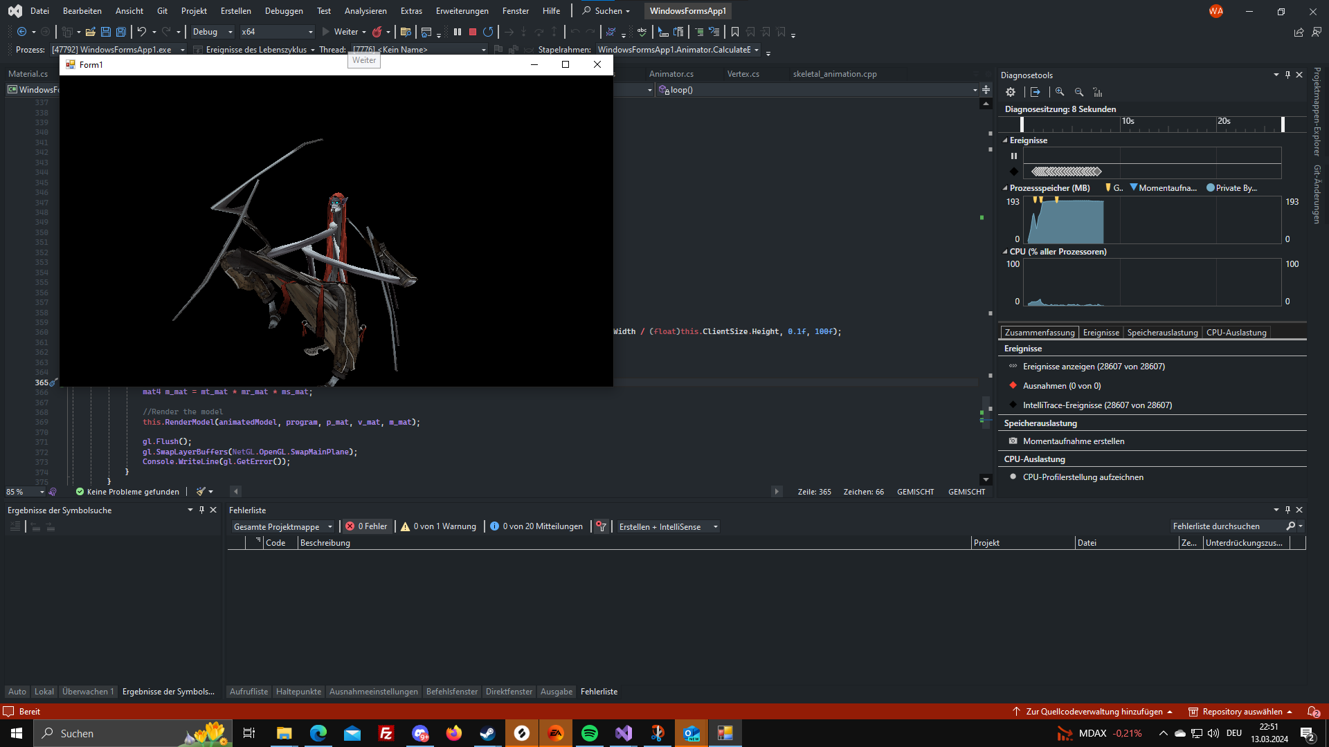Click Momentaufnahme erstellen link
Image resolution: width=1329 pixels, height=747 pixels.
[x=1074, y=441]
